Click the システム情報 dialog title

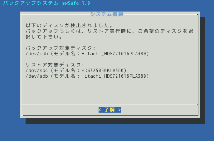click(107, 14)
